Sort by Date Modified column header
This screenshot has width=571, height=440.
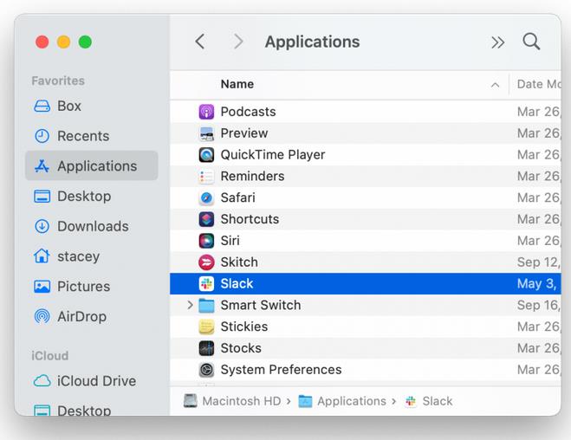pyautogui.click(x=539, y=84)
